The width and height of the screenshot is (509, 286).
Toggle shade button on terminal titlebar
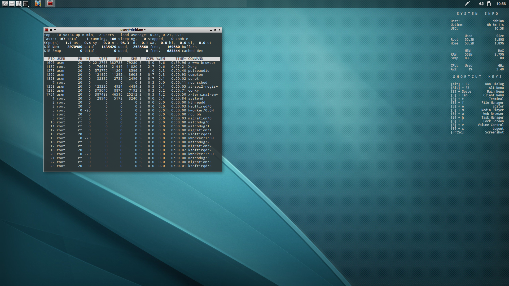click(55, 30)
